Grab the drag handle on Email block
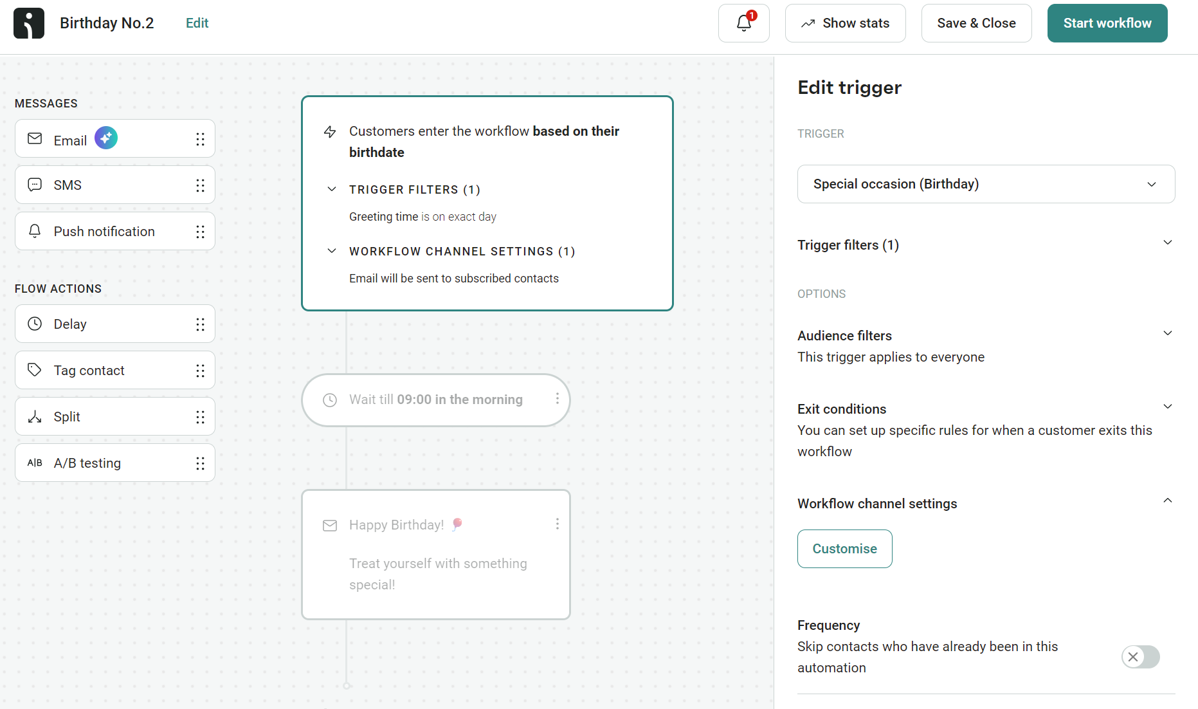 coord(200,139)
